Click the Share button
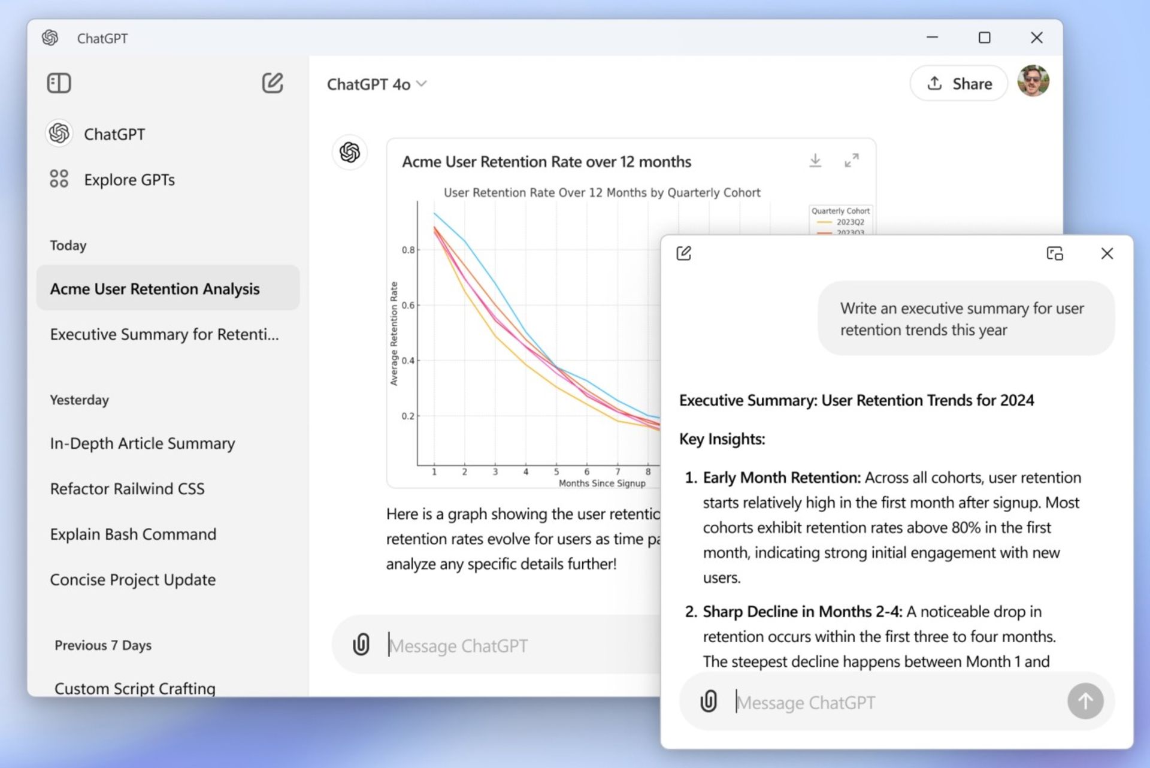The height and width of the screenshot is (768, 1150). point(959,84)
